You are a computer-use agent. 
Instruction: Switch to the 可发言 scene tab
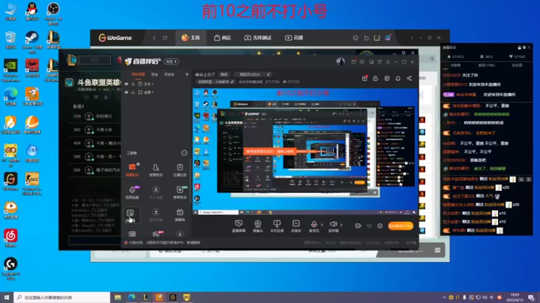click(x=169, y=74)
